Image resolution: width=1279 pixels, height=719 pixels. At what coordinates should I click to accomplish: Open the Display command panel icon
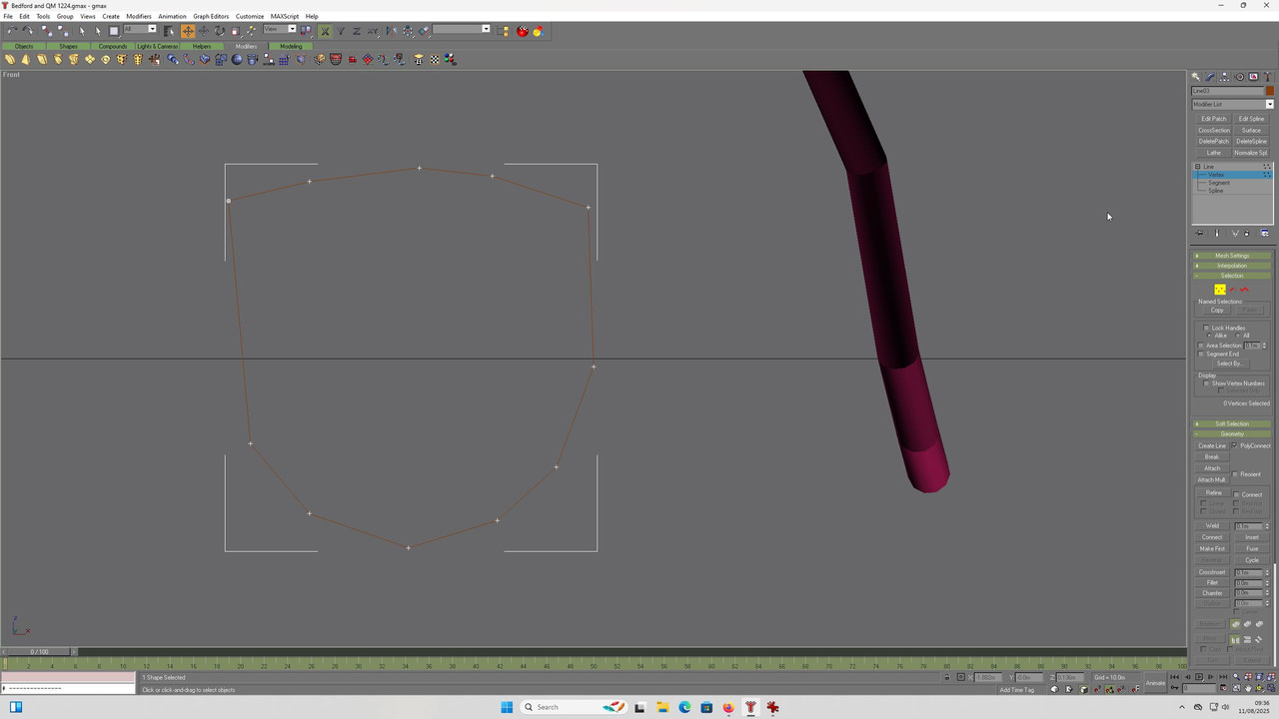coord(1254,77)
